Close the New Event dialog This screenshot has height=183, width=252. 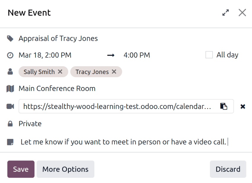point(242,13)
